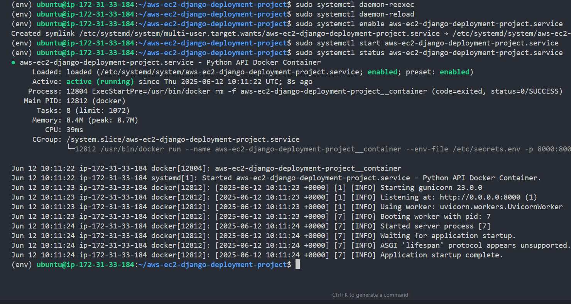The image size is (571, 304).
Task: Click the 'CPU: 39ms' value
Action: click(74, 130)
